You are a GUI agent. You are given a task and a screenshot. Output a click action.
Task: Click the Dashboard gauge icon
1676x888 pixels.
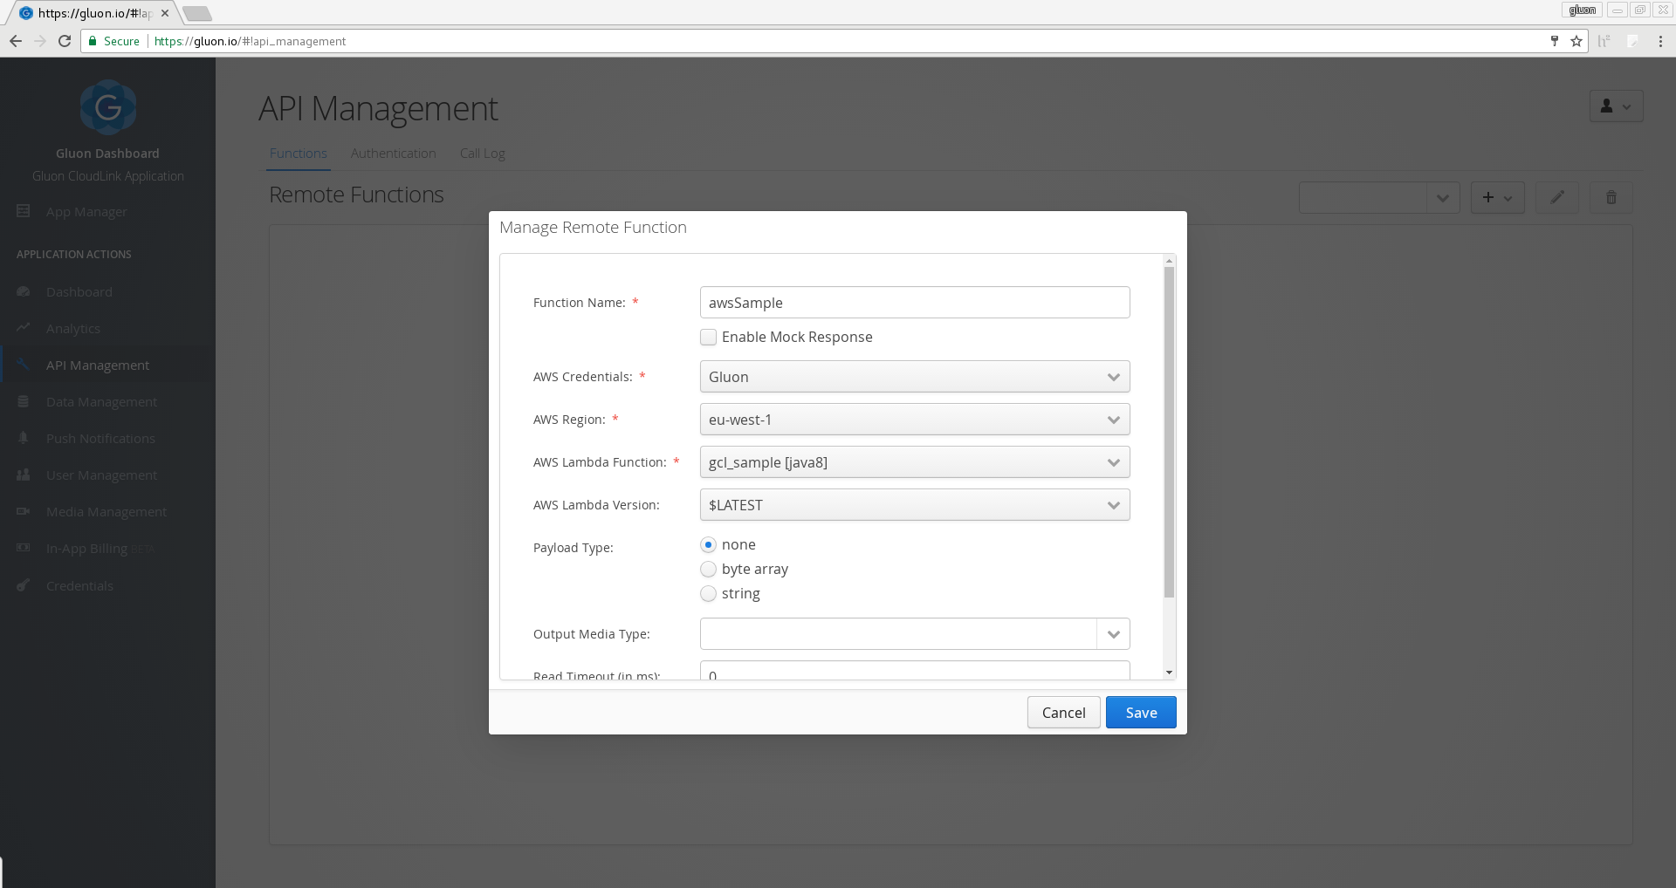[x=24, y=291]
